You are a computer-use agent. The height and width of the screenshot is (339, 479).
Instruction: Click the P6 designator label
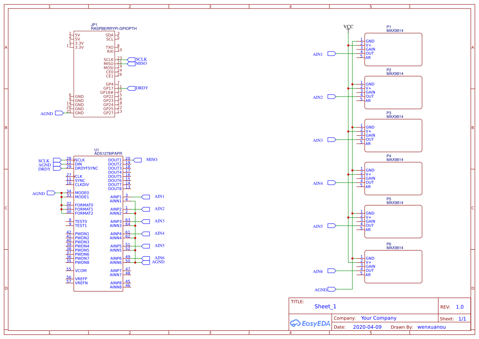click(388, 244)
